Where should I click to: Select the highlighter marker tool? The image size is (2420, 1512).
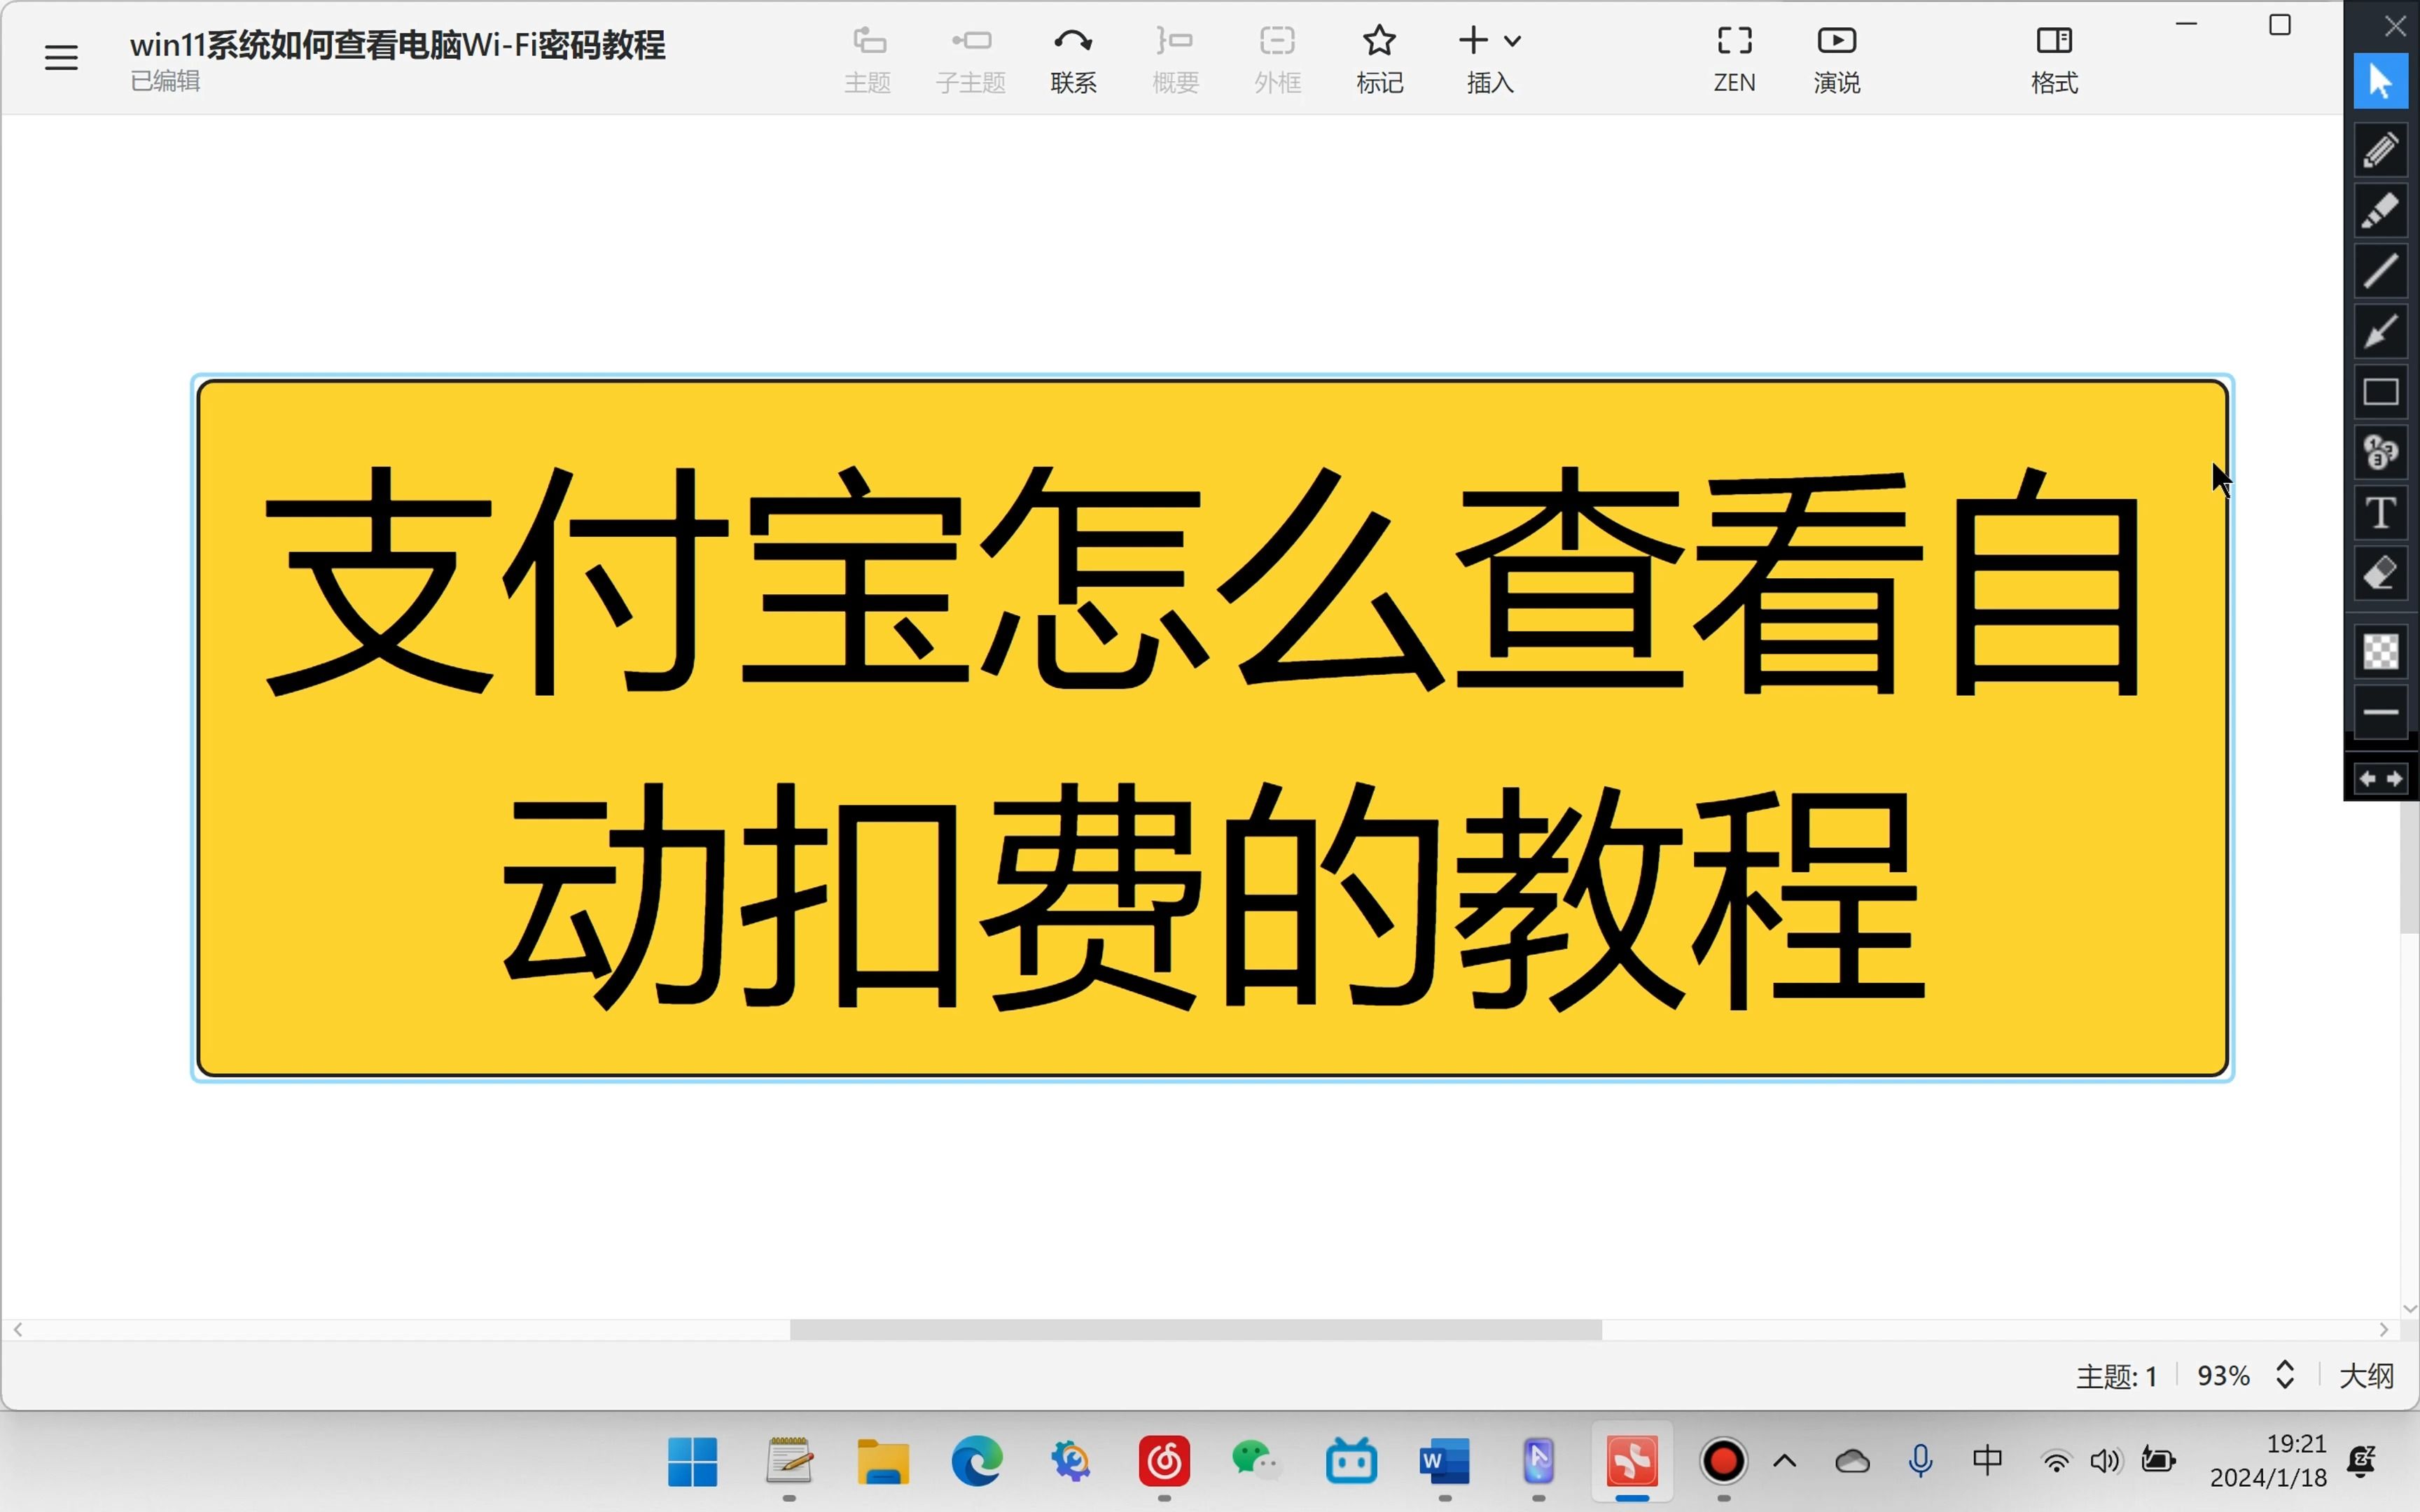2380,210
